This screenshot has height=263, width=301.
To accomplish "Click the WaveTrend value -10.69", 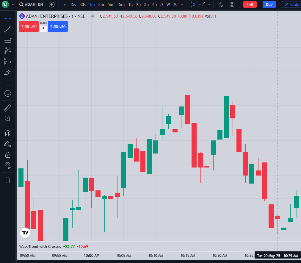I will point(82,247).
